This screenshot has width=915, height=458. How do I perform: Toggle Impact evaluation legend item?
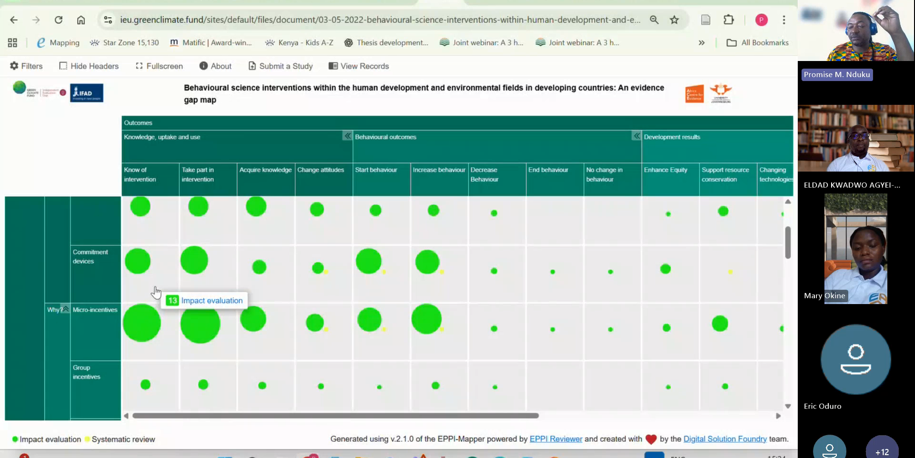point(46,439)
